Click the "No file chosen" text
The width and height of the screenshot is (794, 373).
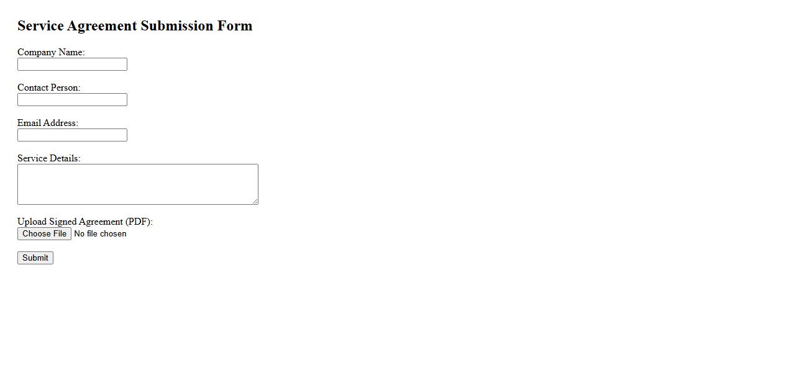(100, 234)
